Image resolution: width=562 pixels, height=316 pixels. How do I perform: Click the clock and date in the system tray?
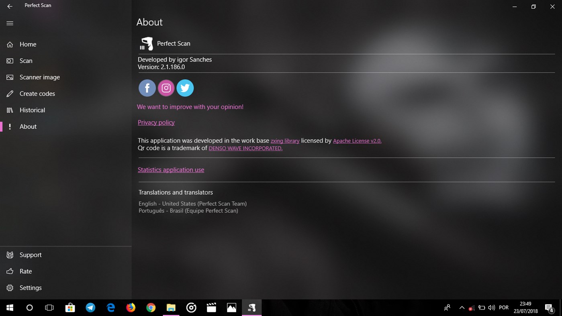click(x=525, y=308)
